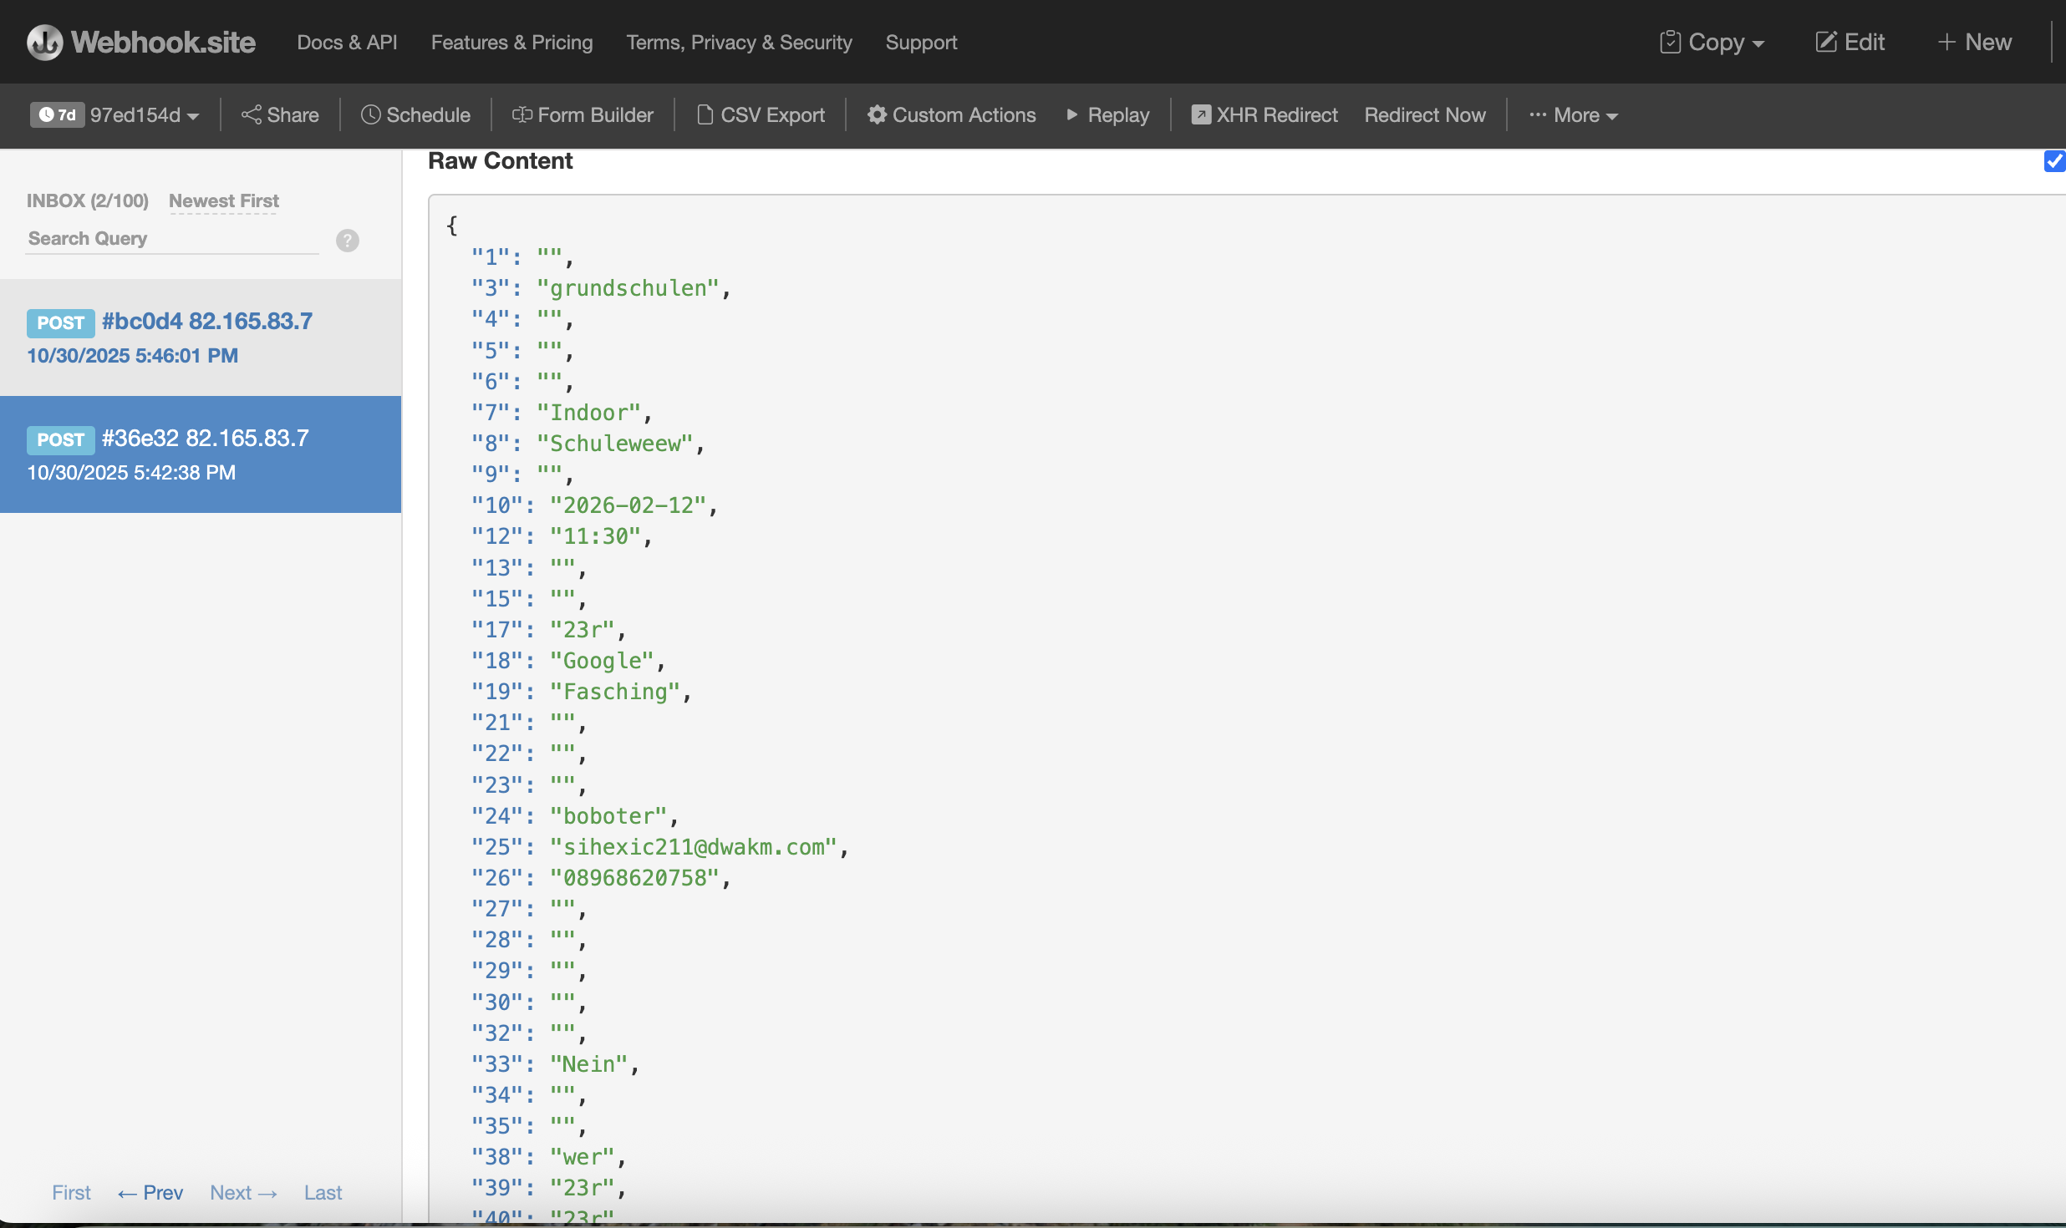Open the Schedule tool

pyautogui.click(x=415, y=114)
